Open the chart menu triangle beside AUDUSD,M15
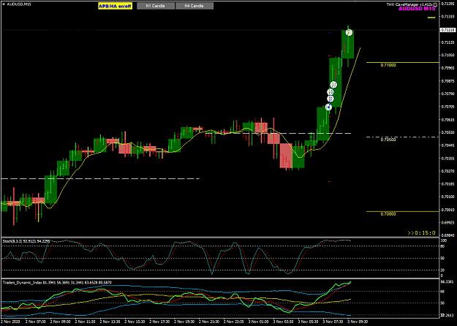This screenshot has width=457, height=326. coord(4,4)
